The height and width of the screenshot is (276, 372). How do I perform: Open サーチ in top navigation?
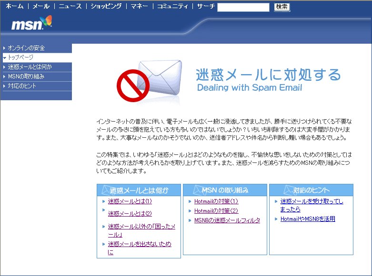point(206,6)
